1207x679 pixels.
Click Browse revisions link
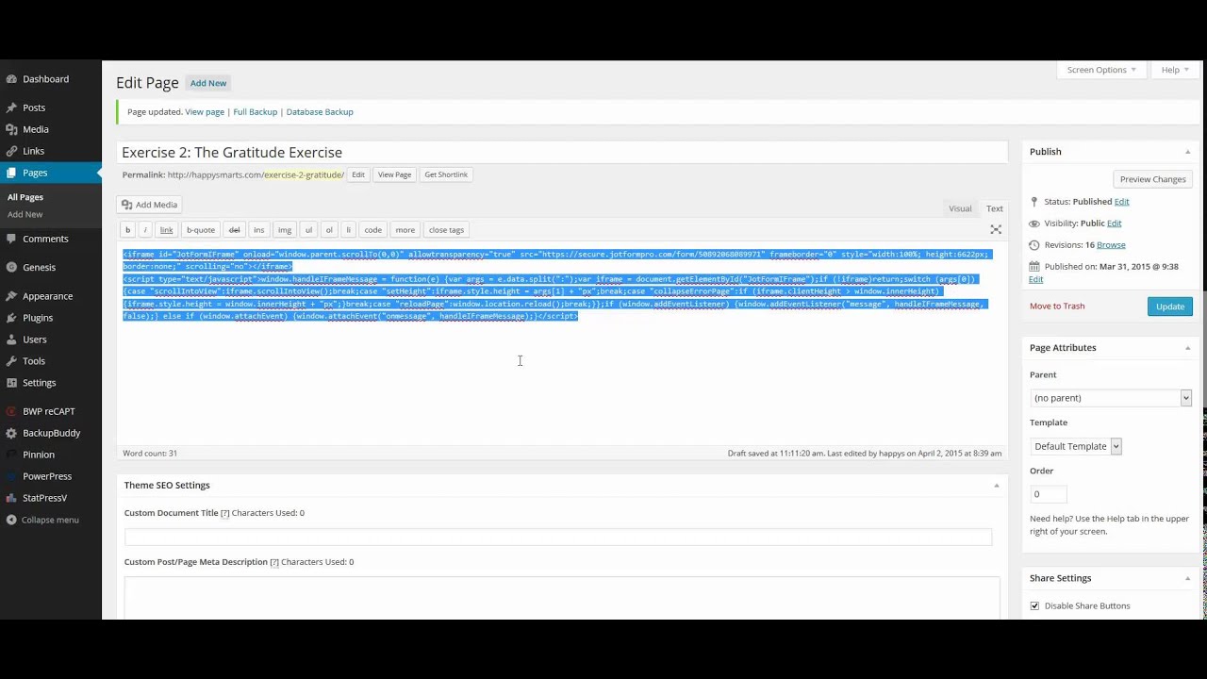[x=1111, y=245]
